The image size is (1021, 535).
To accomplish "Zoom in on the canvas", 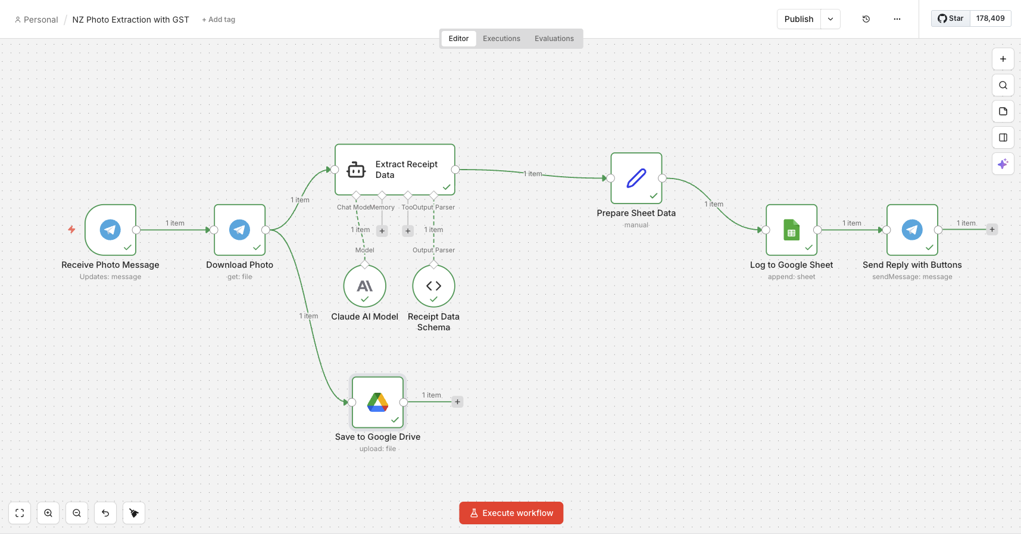I will pos(48,513).
